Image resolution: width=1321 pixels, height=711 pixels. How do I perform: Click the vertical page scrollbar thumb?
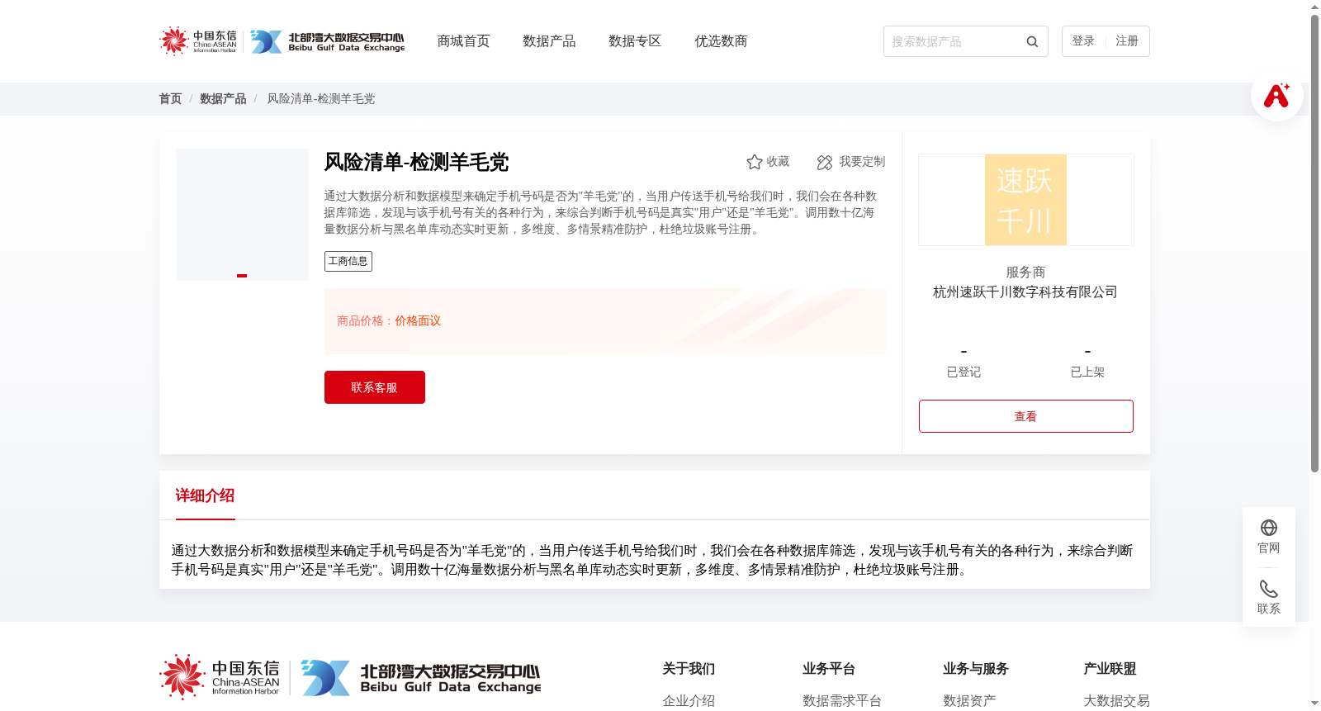click(x=1314, y=244)
